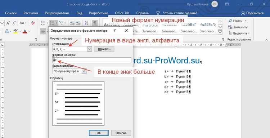Click the ProWord.su heading text

pyautogui.click(x=177, y=61)
